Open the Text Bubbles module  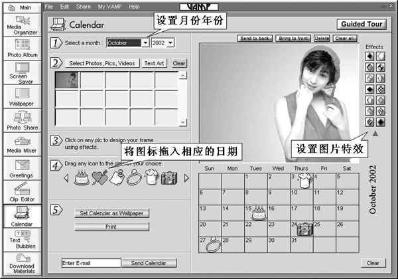click(22, 240)
